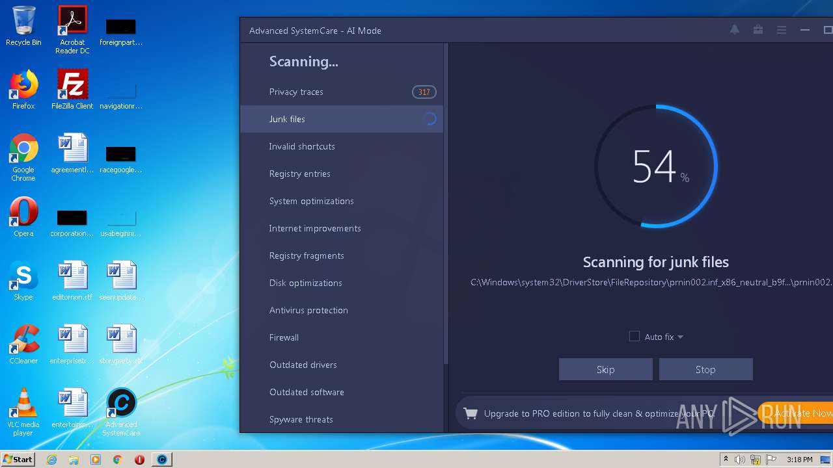Select FileZilla Client desktop shortcut

tap(72, 90)
